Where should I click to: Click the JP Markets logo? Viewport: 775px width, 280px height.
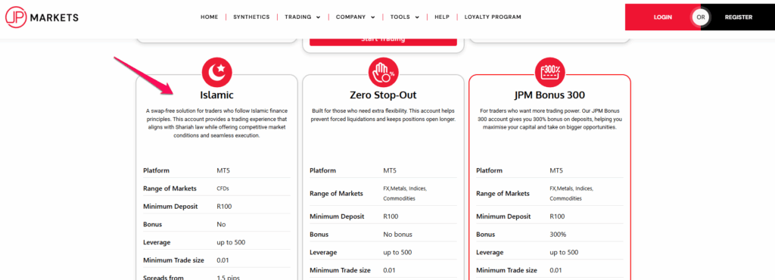(x=42, y=17)
